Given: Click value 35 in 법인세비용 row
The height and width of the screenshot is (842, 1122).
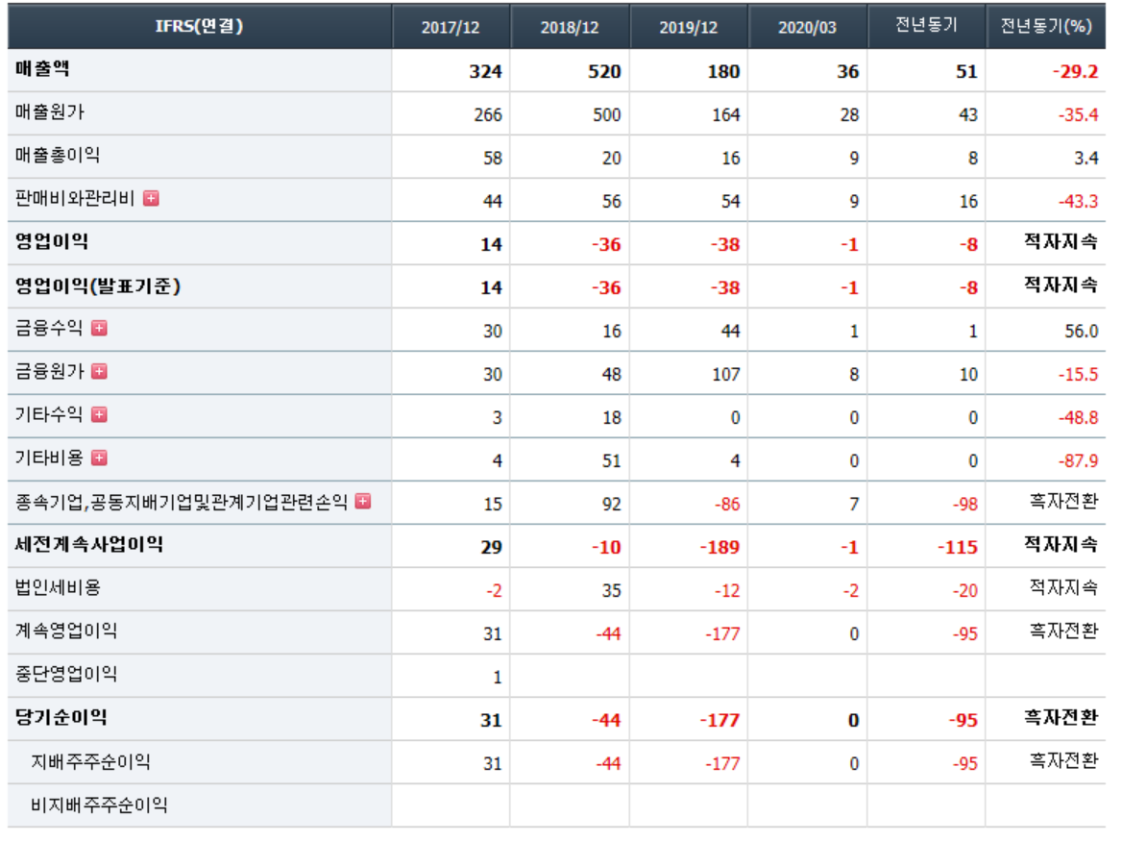Looking at the screenshot, I should coord(612,591).
